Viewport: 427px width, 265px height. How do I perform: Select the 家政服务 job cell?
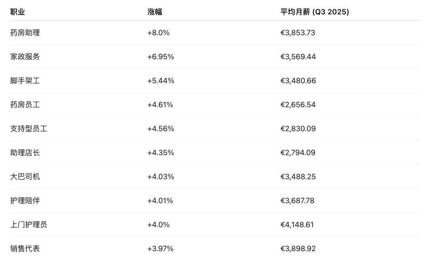pos(25,57)
